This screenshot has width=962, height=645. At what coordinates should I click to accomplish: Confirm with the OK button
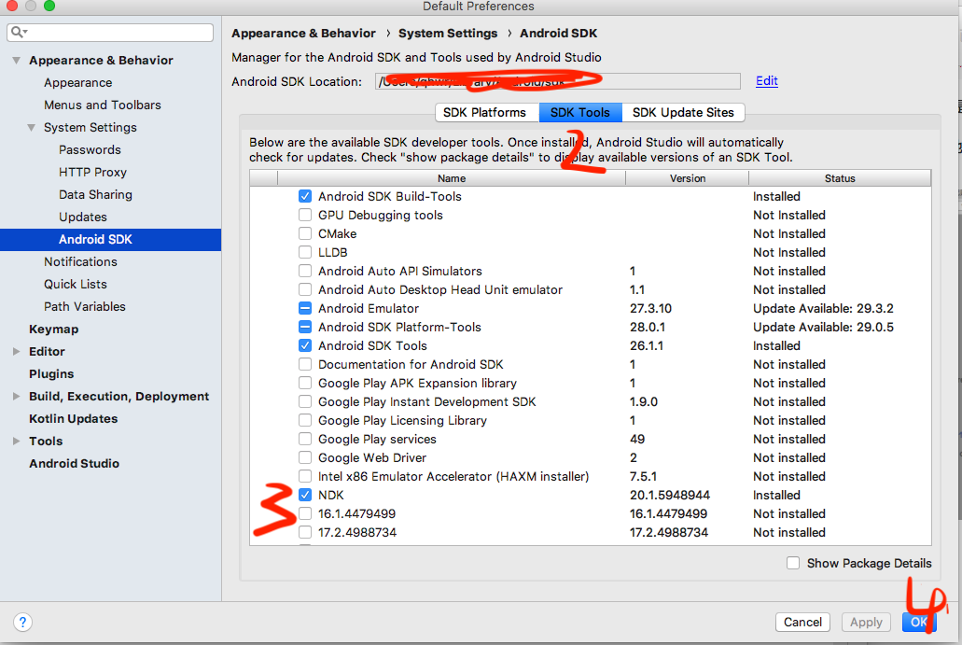tap(918, 623)
